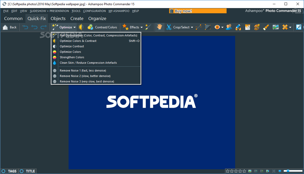
Task: Click the red-eye removal eye icon
Action: (x=217, y=27)
